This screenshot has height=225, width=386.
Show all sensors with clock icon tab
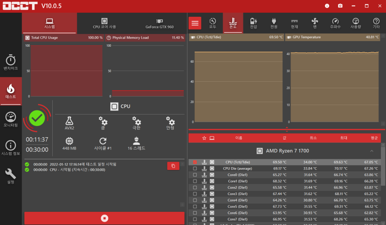[213, 23]
